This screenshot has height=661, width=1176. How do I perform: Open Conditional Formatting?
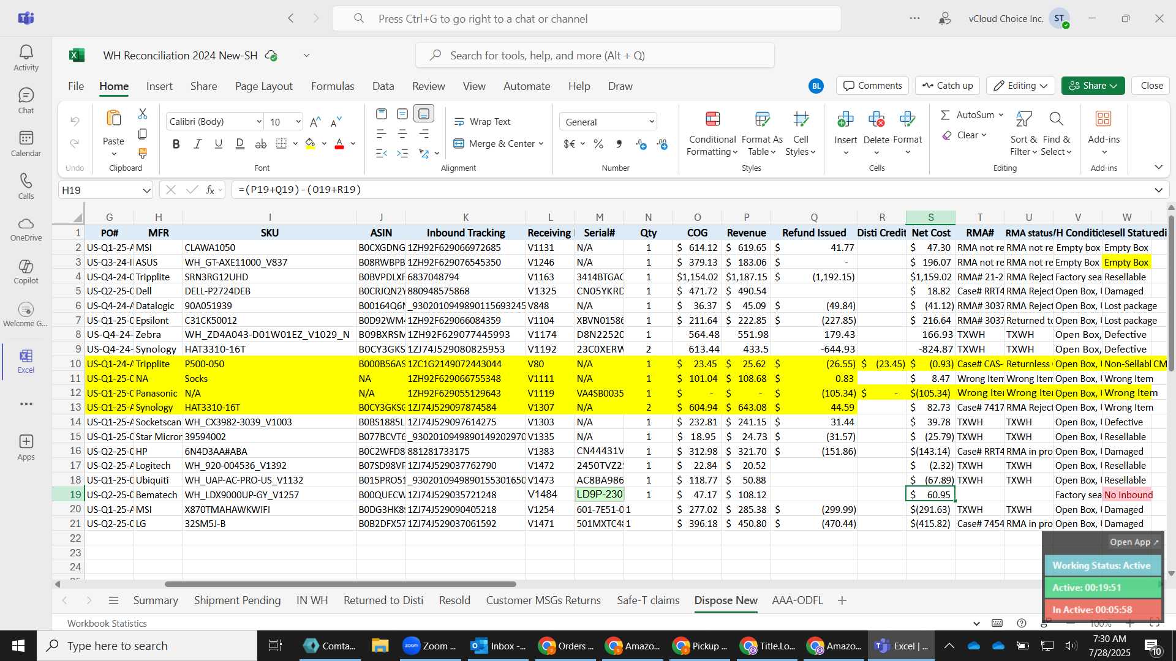(712, 133)
